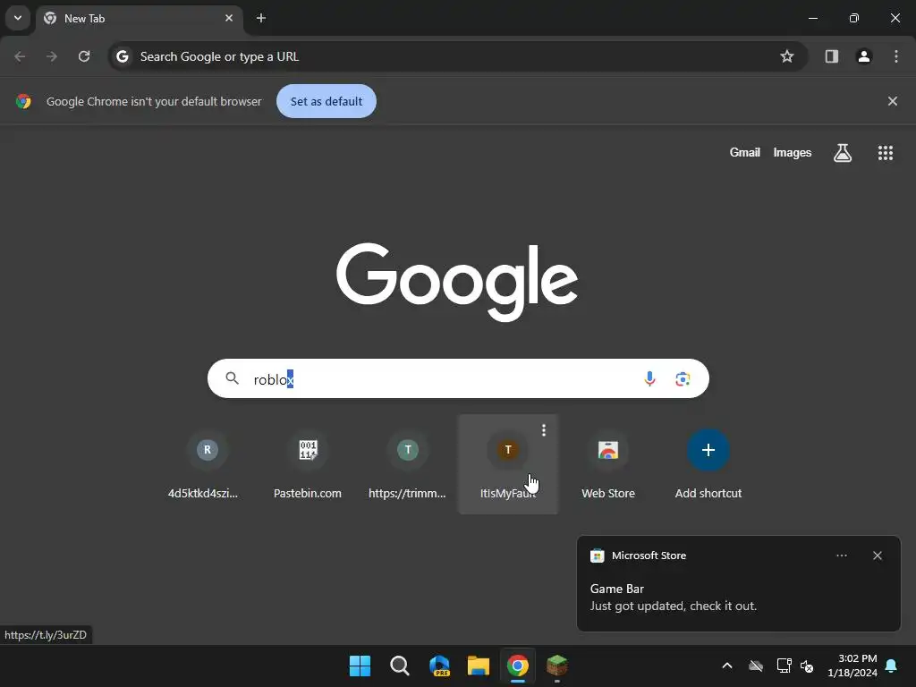Click the OneDrive cloud tray icon
916x687 pixels.
tap(755, 666)
